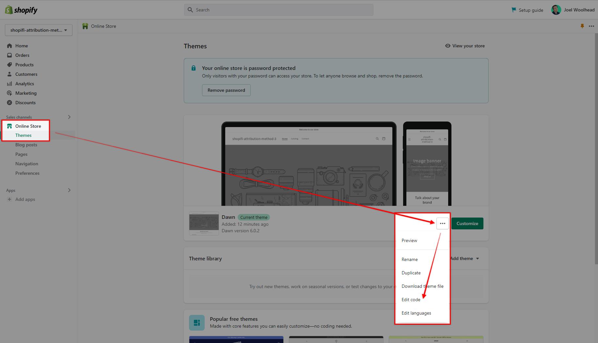
Task: Click the Orders inbox icon
Action: 9,55
